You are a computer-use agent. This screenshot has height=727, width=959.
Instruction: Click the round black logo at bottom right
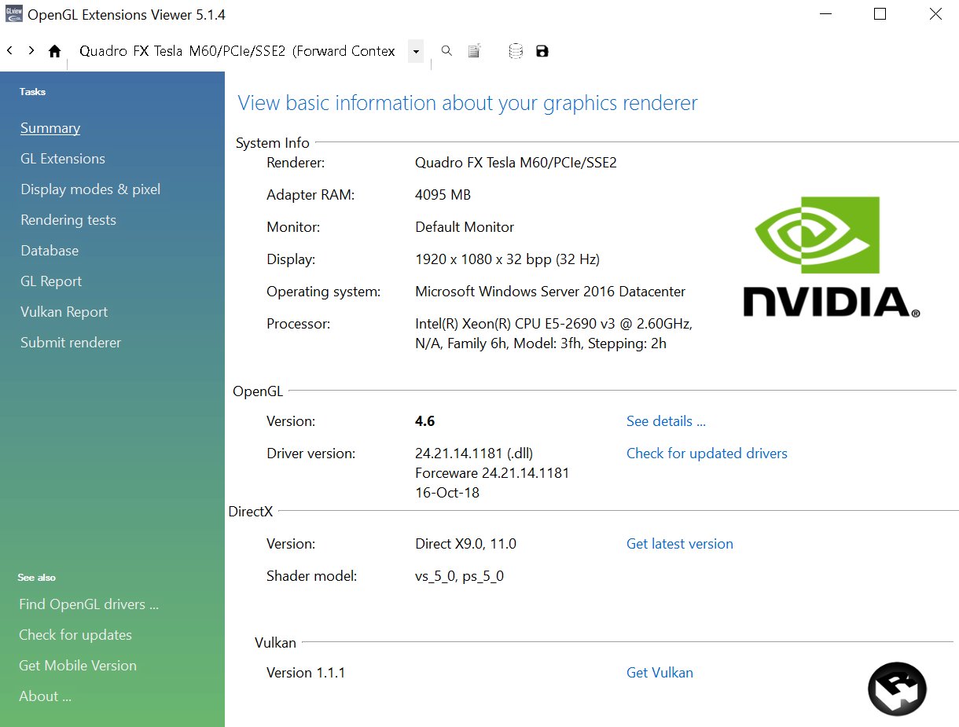[897, 689]
